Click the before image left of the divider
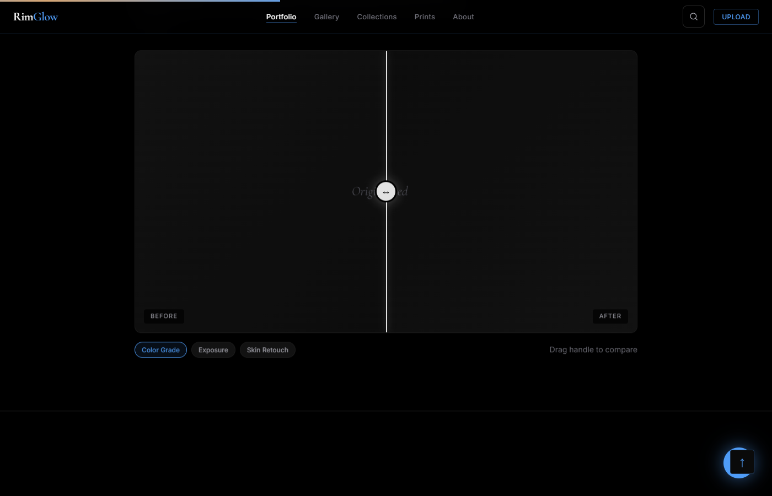This screenshot has height=496, width=772. coord(259,138)
